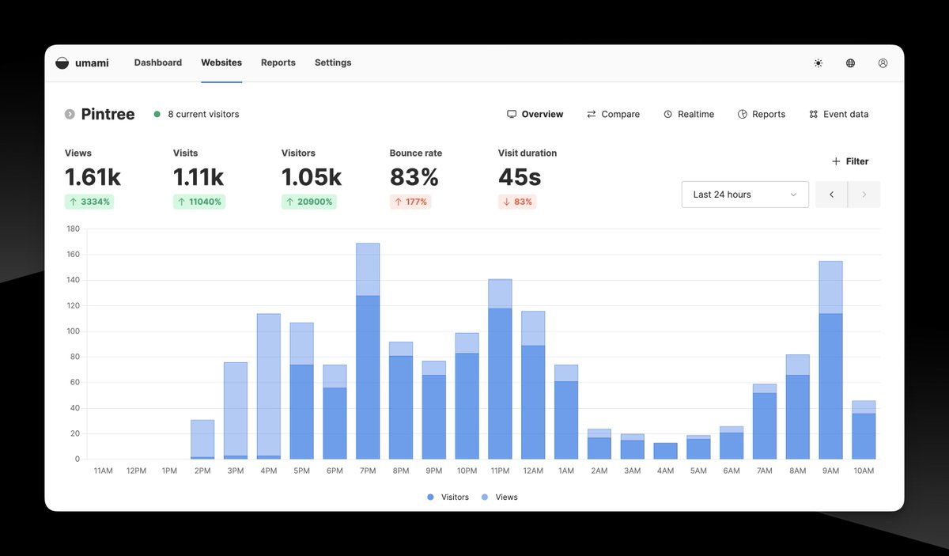This screenshot has width=949, height=556.
Task: Click the 2AM bar in chart
Action: pos(599,444)
